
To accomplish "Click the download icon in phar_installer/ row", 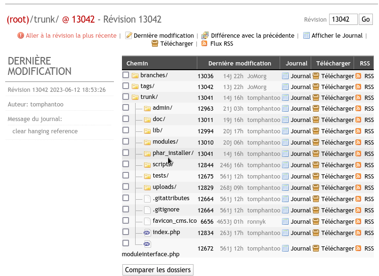I will 315,154.
